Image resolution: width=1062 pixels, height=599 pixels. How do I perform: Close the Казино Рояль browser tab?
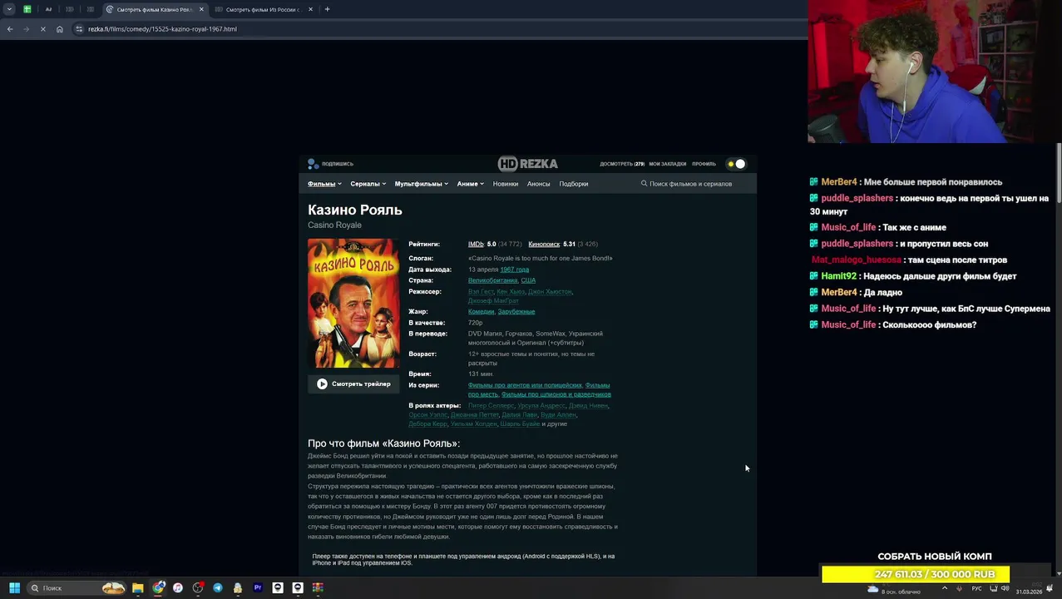201,9
